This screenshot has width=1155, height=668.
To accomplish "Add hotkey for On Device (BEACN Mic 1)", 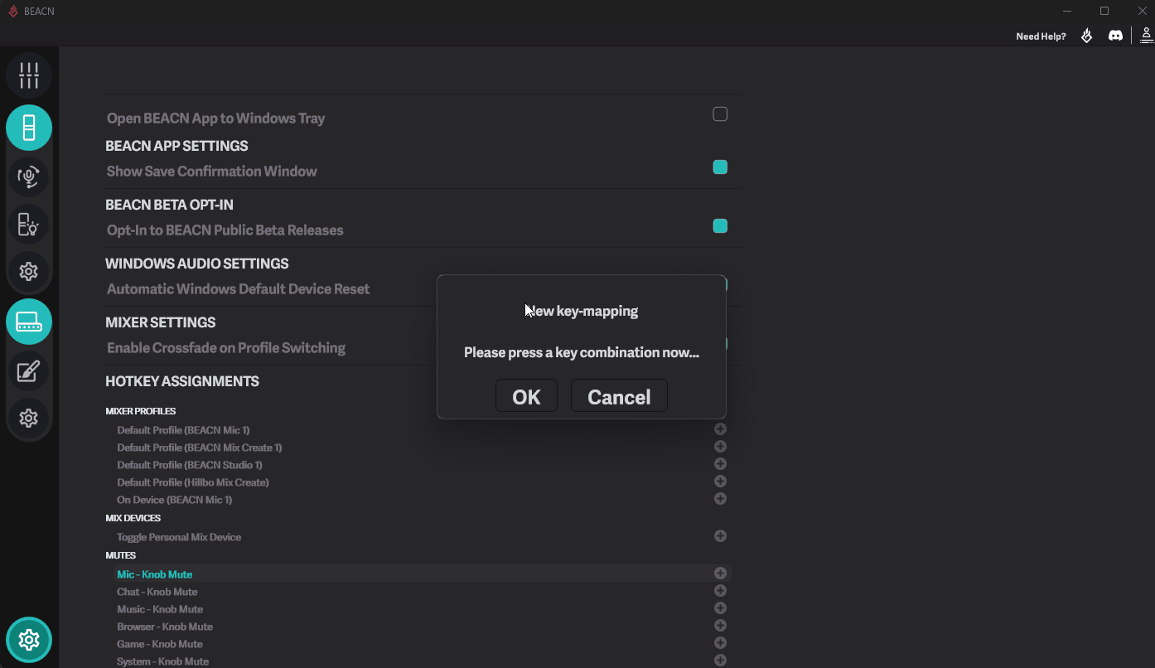I will 721,499.
